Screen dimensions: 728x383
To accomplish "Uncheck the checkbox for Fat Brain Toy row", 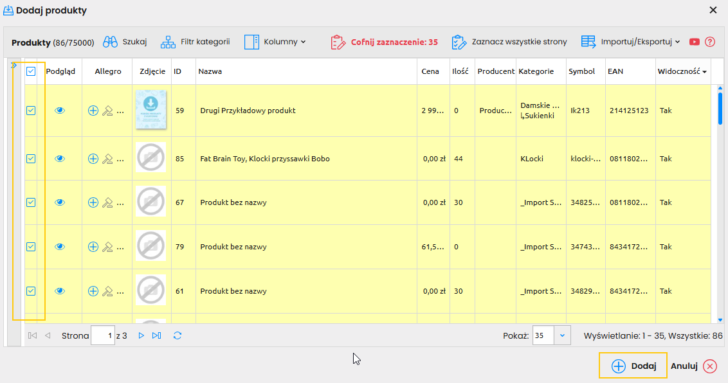I will [x=31, y=159].
